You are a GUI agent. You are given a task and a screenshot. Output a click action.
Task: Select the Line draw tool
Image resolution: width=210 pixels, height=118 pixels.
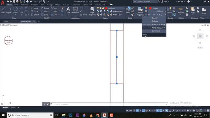click(x=3, y=10)
